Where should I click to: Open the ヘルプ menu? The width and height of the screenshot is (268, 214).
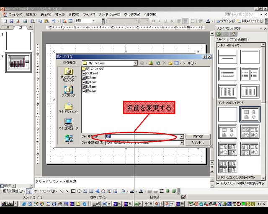[x=150, y=15]
